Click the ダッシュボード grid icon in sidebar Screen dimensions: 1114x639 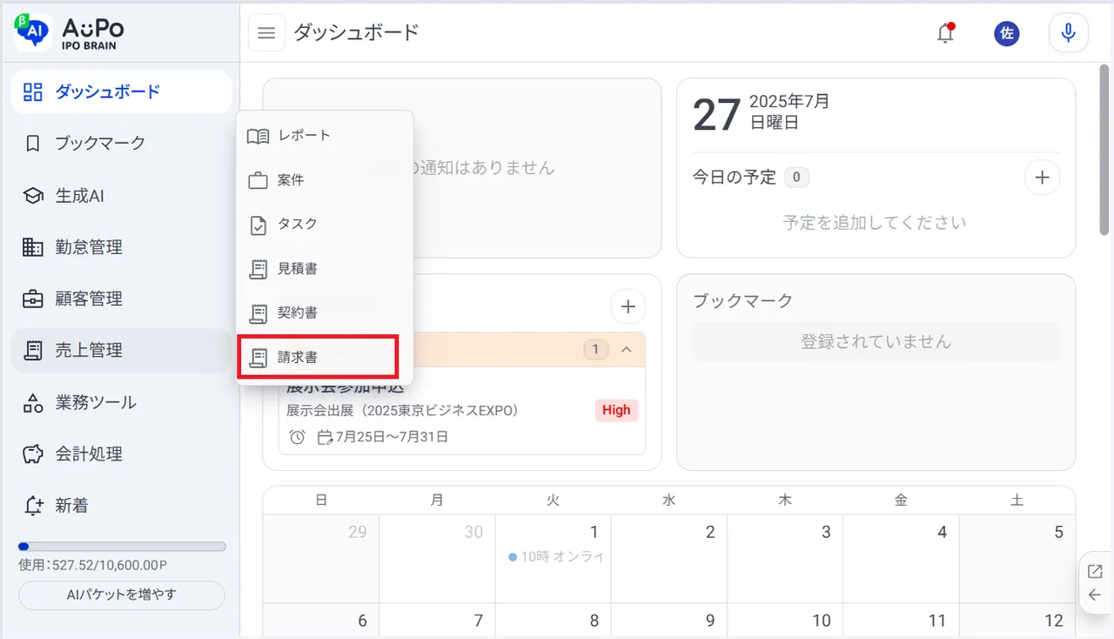(x=32, y=91)
